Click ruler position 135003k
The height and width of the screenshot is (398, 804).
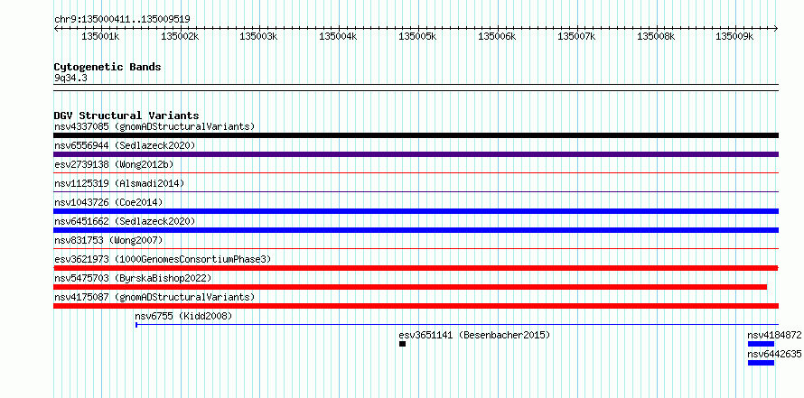click(x=259, y=36)
